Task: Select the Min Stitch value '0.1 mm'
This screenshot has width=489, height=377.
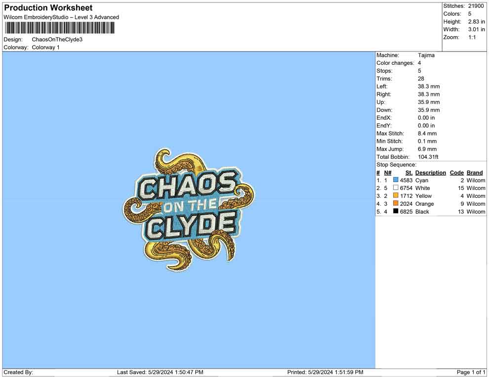Action: coord(427,141)
